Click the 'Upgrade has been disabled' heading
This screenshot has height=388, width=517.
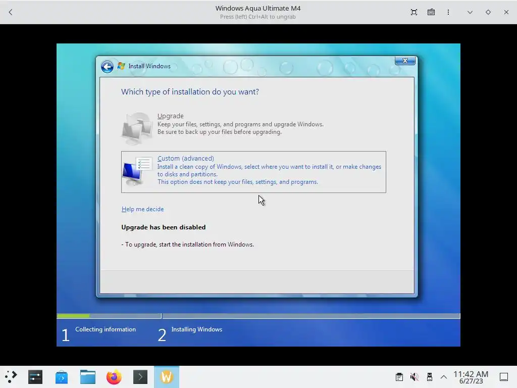pyautogui.click(x=164, y=227)
